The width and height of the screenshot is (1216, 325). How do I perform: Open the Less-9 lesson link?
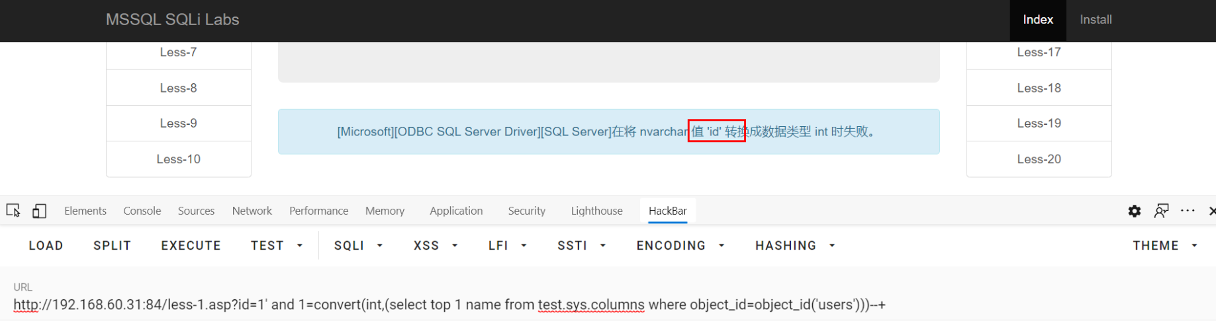click(x=179, y=124)
